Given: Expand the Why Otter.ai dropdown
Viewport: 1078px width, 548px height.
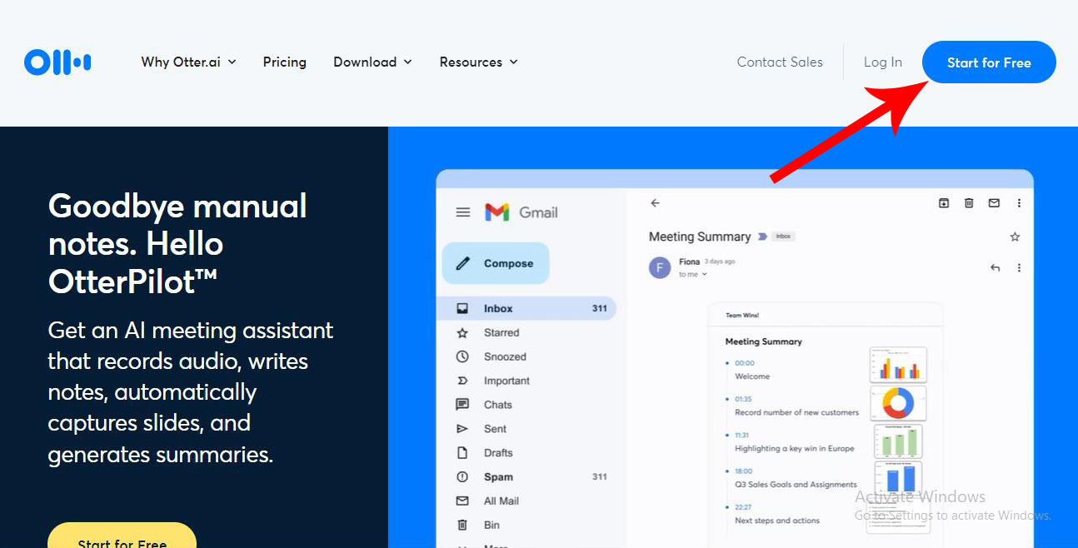Looking at the screenshot, I should (x=189, y=62).
